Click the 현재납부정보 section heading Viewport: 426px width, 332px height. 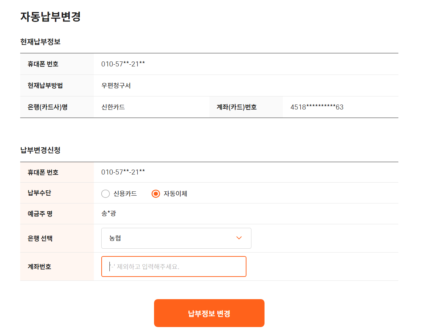pyautogui.click(x=40, y=42)
